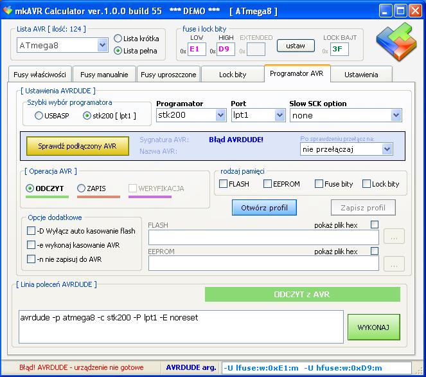Click the window resize grip in status bar
The image size is (426, 377).
[x=420, y=370]
